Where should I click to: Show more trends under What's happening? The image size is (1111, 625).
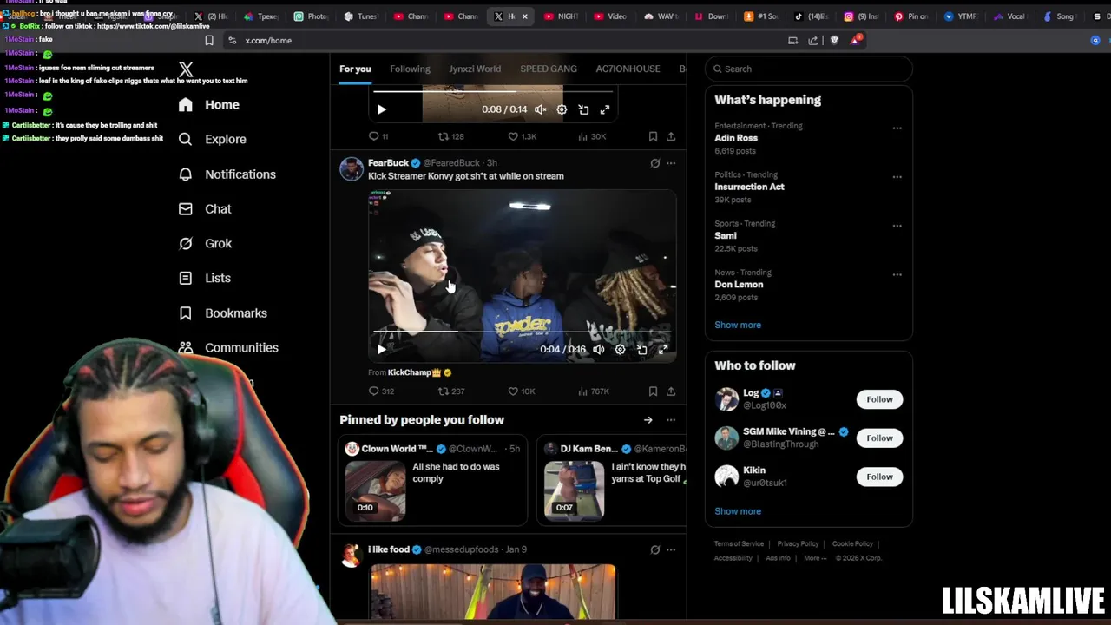[x=738, y=325]
